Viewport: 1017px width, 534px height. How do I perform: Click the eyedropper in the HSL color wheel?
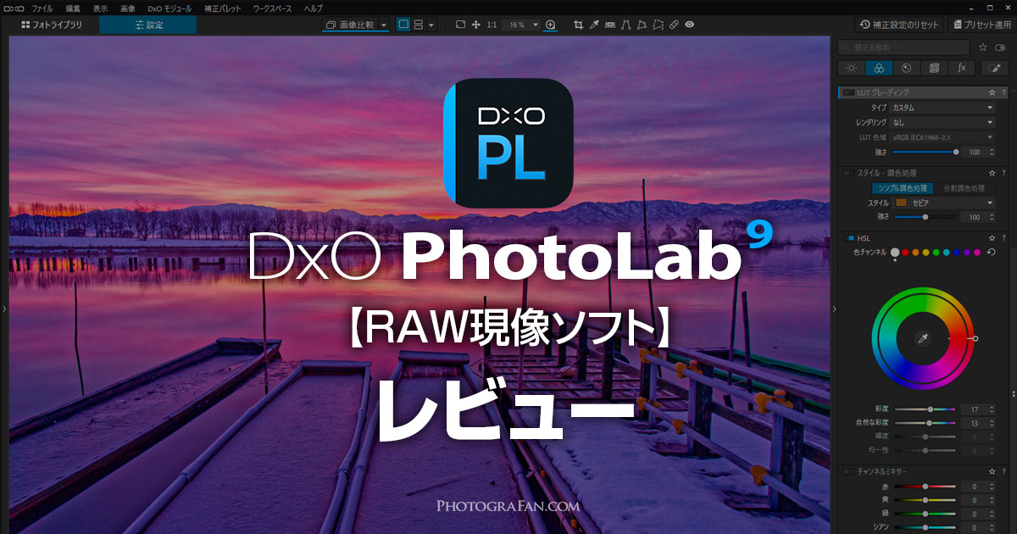924,339
